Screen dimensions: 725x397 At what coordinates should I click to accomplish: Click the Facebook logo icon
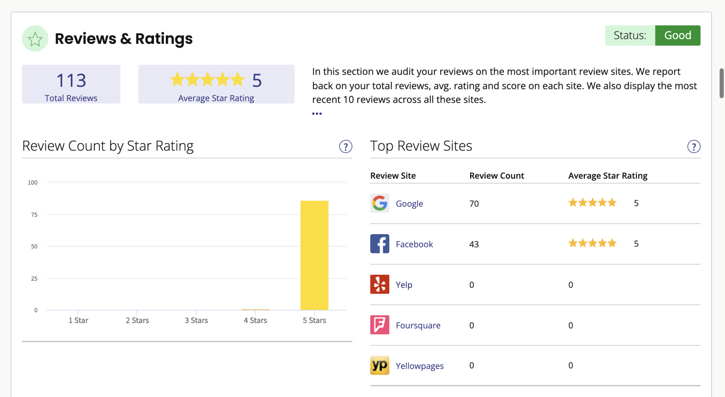[x=379, y=244]
